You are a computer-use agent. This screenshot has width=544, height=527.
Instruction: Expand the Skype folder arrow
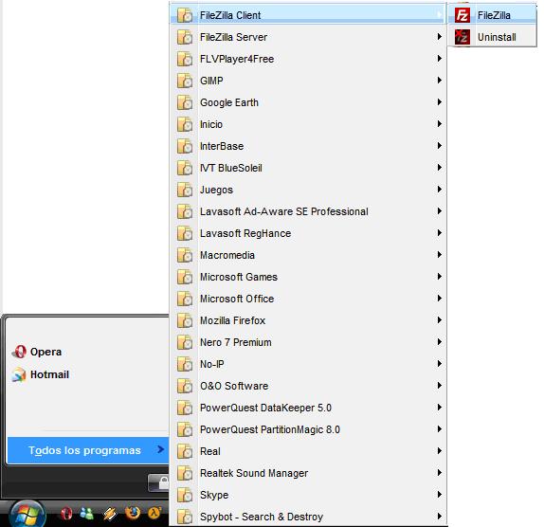(439, 495)
